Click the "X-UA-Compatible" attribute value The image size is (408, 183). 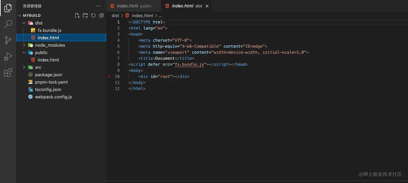pyautogui.click(x=200, y=46)
